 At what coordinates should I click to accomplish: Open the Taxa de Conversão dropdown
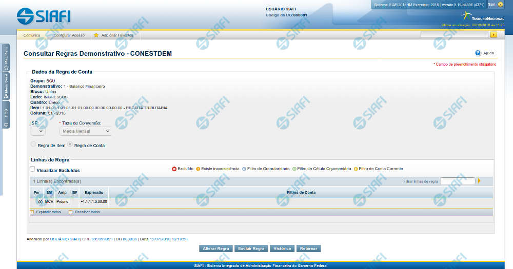(x=86, y=131)
